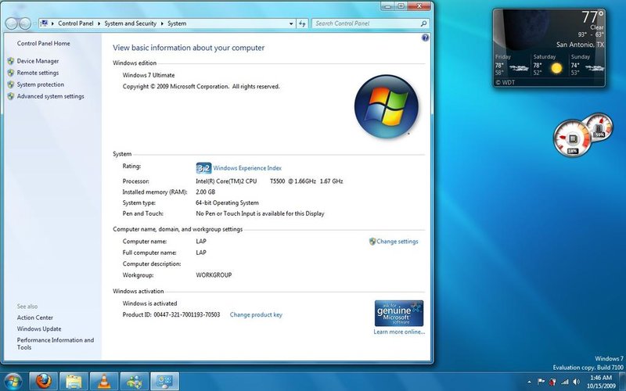
Task: Expand arrow after System and Security breadcrumb
Action: pyautogui.click(x=162, y=23)
